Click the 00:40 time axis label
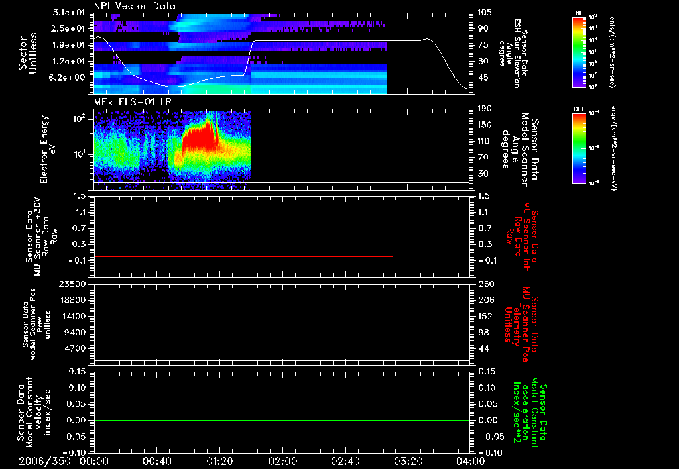The image size is (679, 469). click(x=156, y=462)
